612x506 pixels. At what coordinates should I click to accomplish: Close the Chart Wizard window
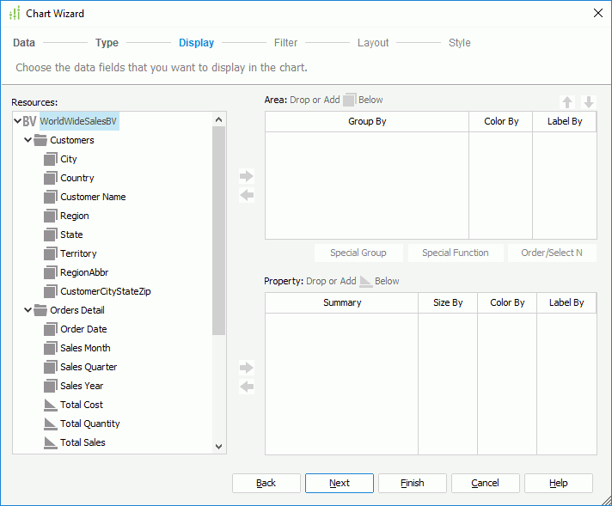point(597,13)
